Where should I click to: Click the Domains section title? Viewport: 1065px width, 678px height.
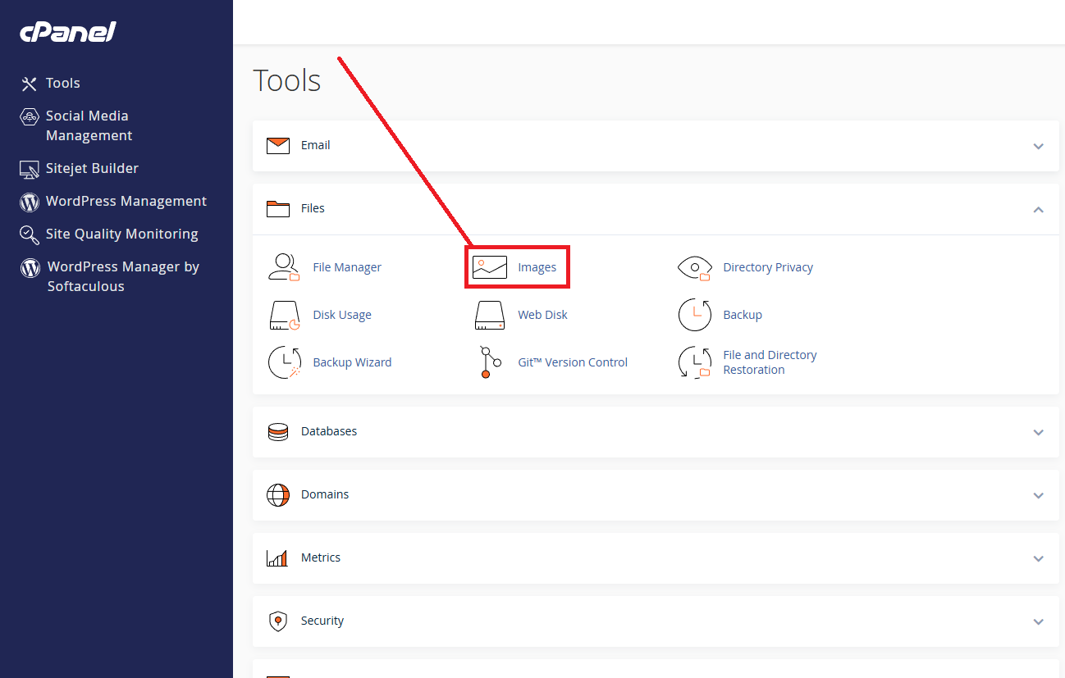click(x=325, y=494)
